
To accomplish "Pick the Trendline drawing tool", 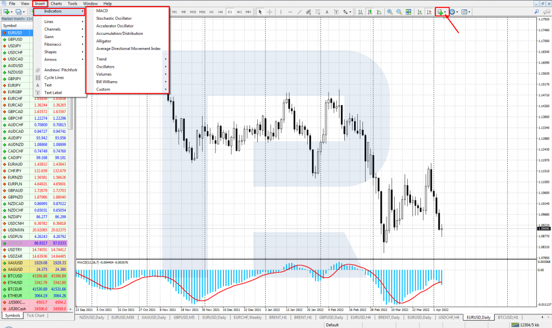I will pos(299,12).
